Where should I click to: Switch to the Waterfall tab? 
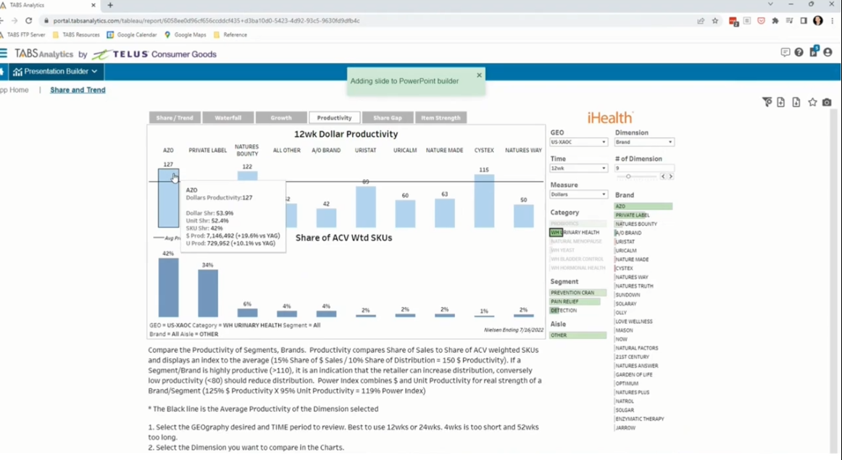tap(228, 117)
